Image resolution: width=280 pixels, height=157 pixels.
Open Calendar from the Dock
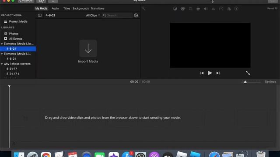(73, 154)
